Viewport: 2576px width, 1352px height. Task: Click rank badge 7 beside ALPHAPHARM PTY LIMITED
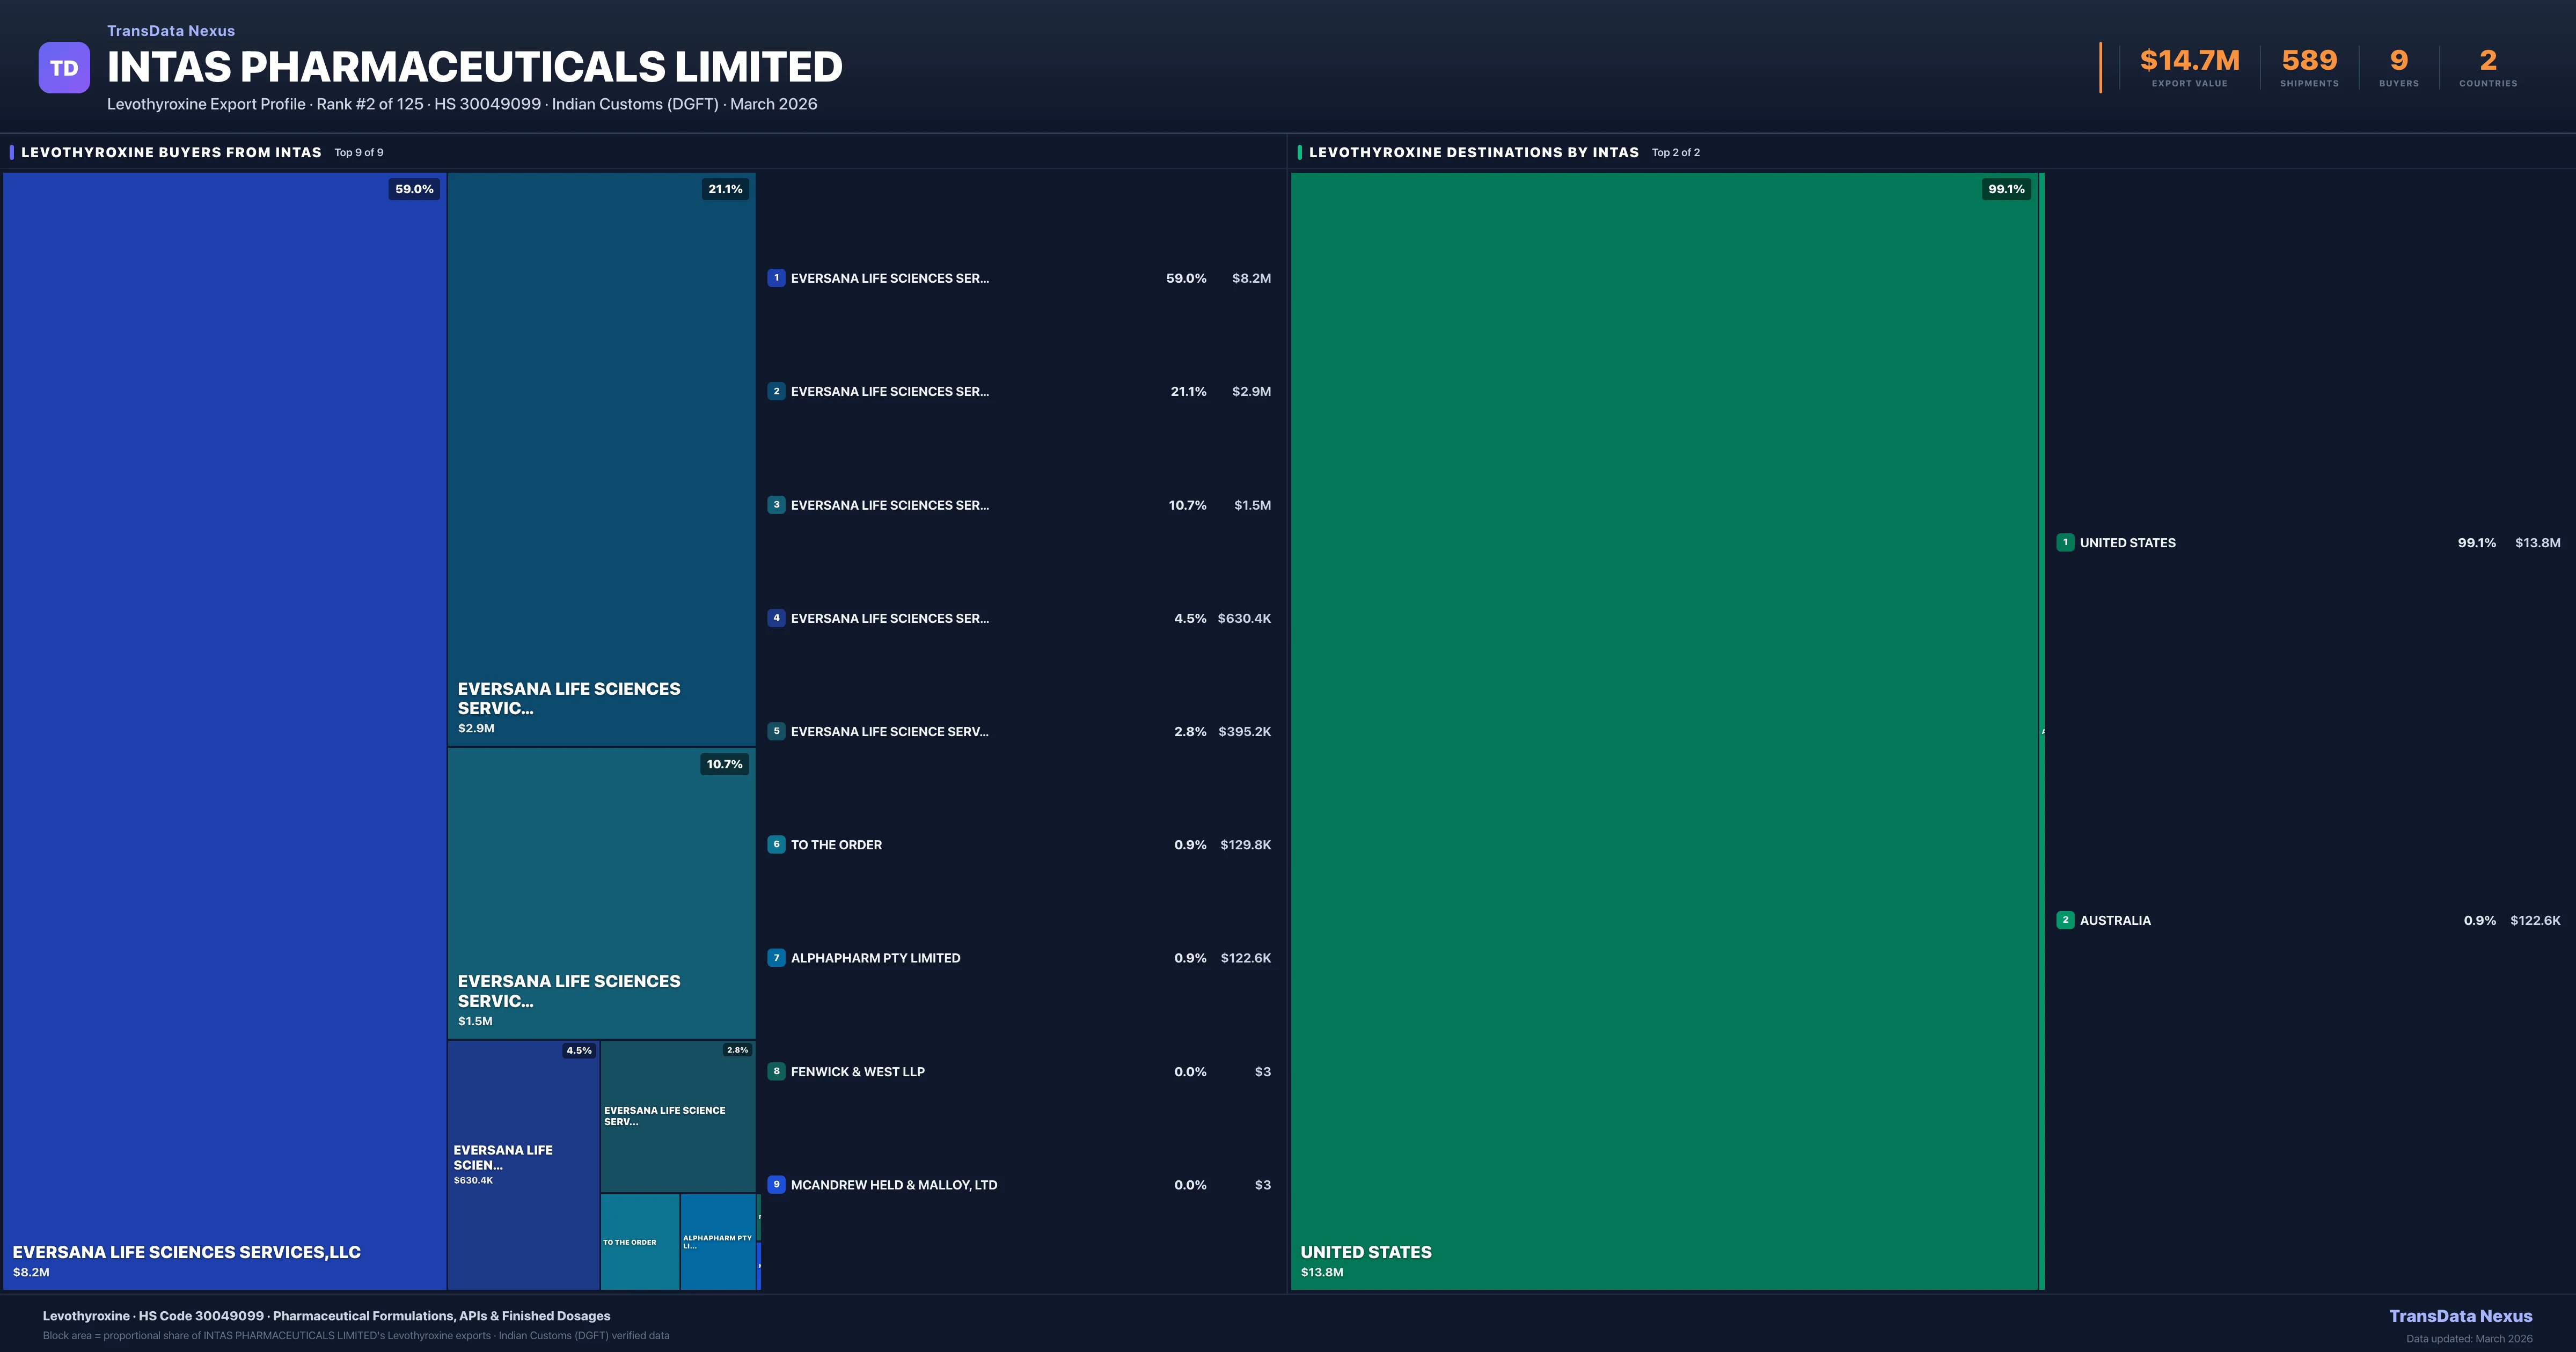(x=776, y=958)
